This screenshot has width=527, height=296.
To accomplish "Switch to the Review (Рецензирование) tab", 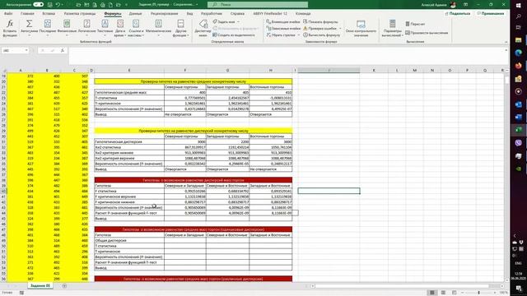I will tap(165, 13).
